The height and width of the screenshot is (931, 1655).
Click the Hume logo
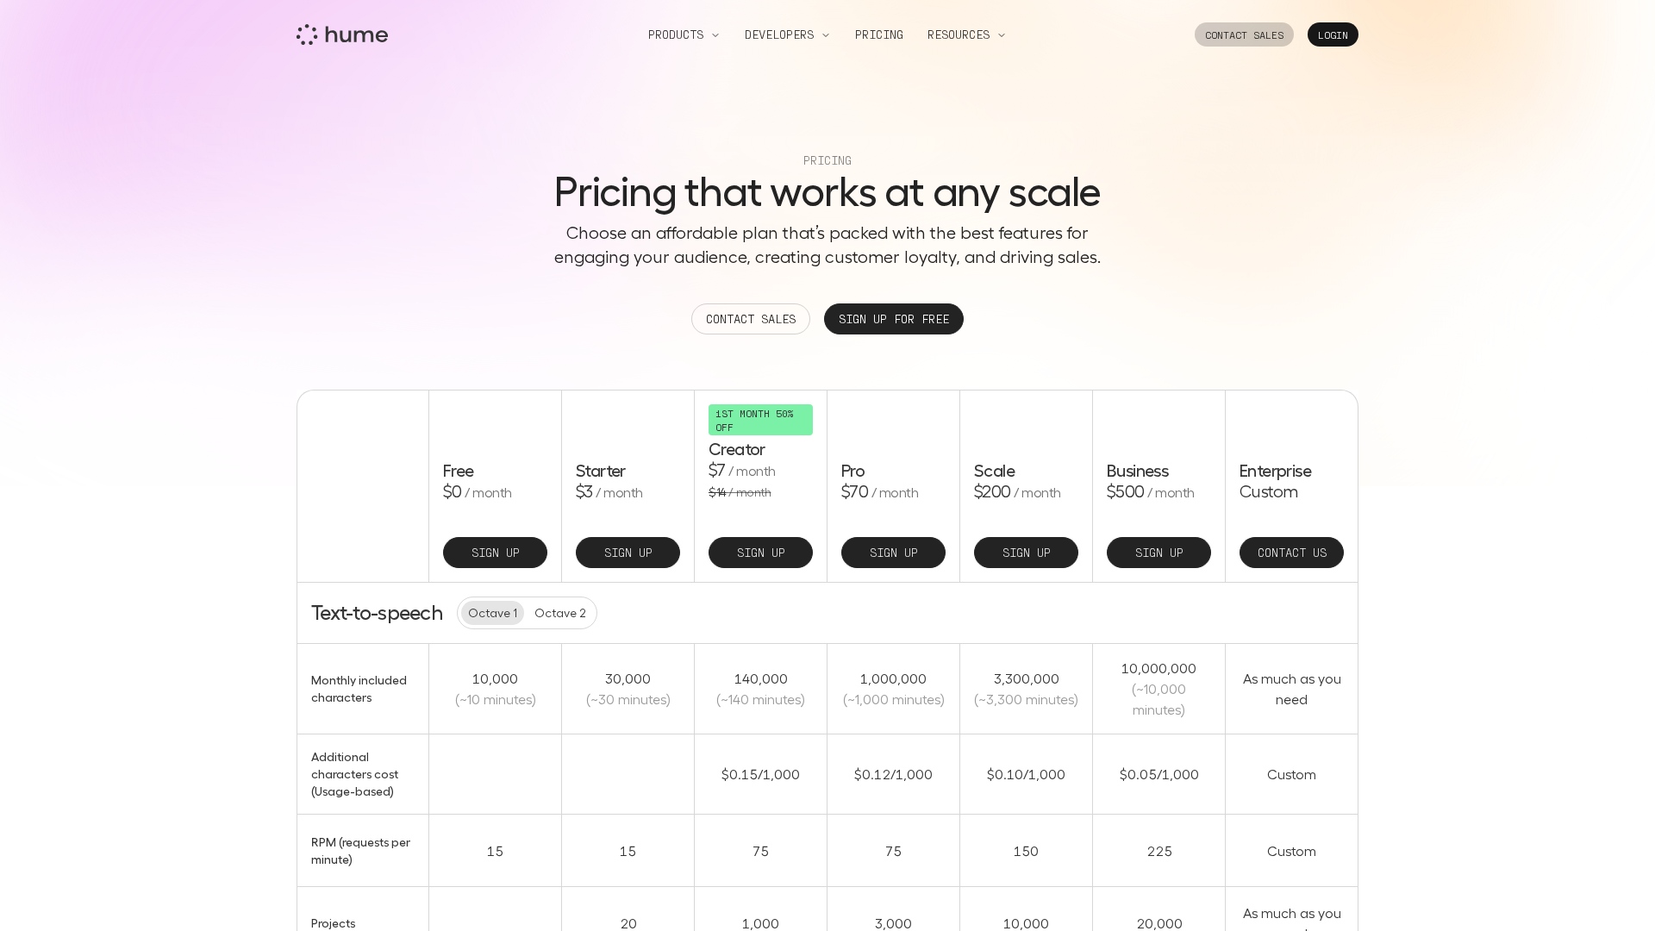coord(341,34)
